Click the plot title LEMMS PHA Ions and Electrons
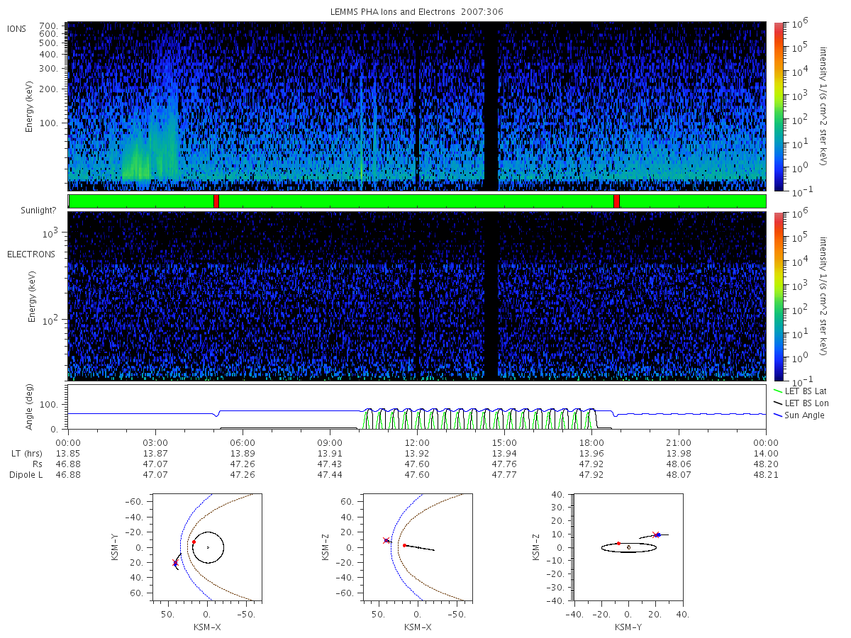Viewport: 851px width, 638px height. [417, 12]
